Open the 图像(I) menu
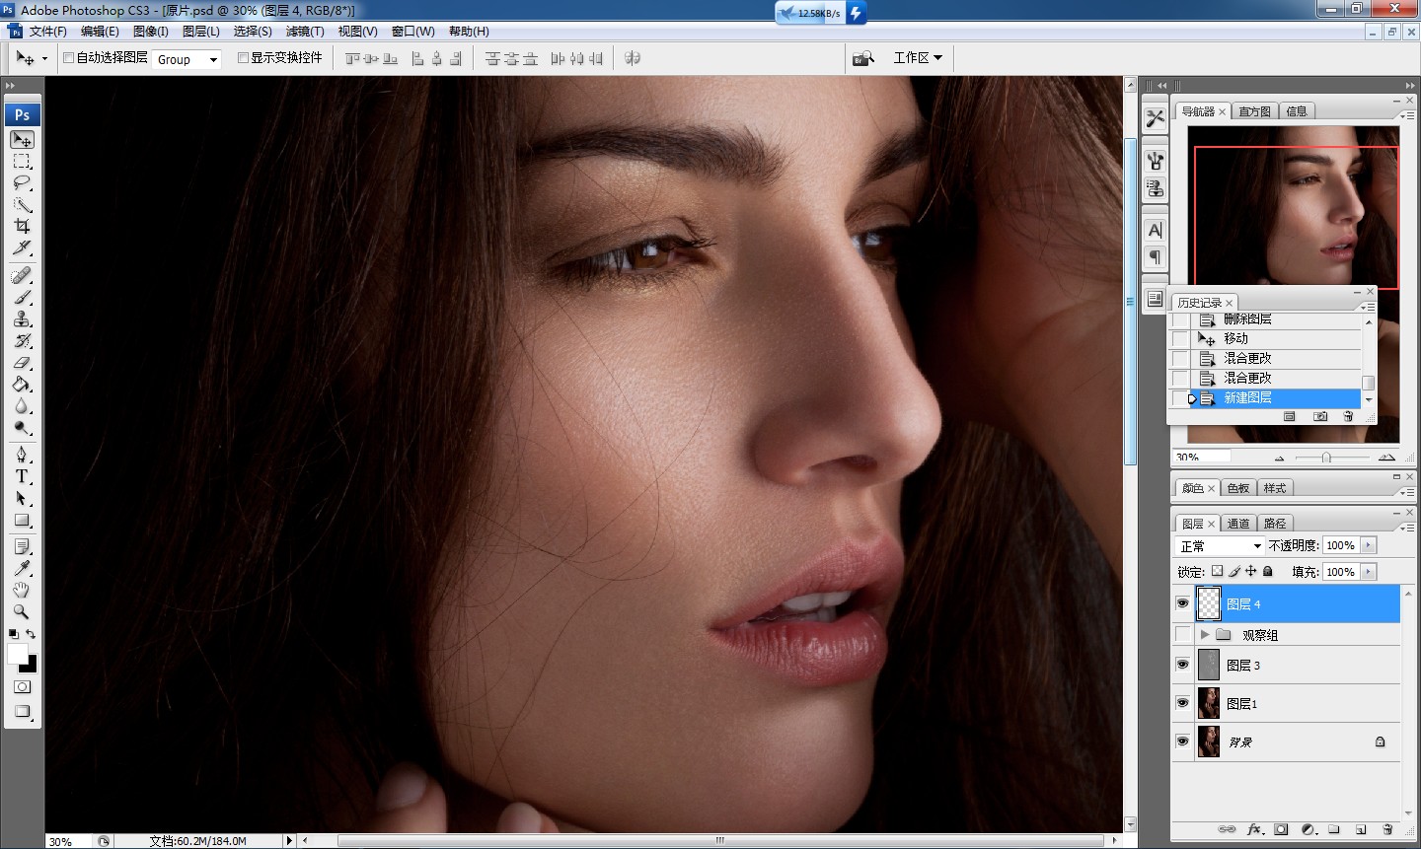The width and height of the screenshot is (1421, 849). click(x=150, y=32)
